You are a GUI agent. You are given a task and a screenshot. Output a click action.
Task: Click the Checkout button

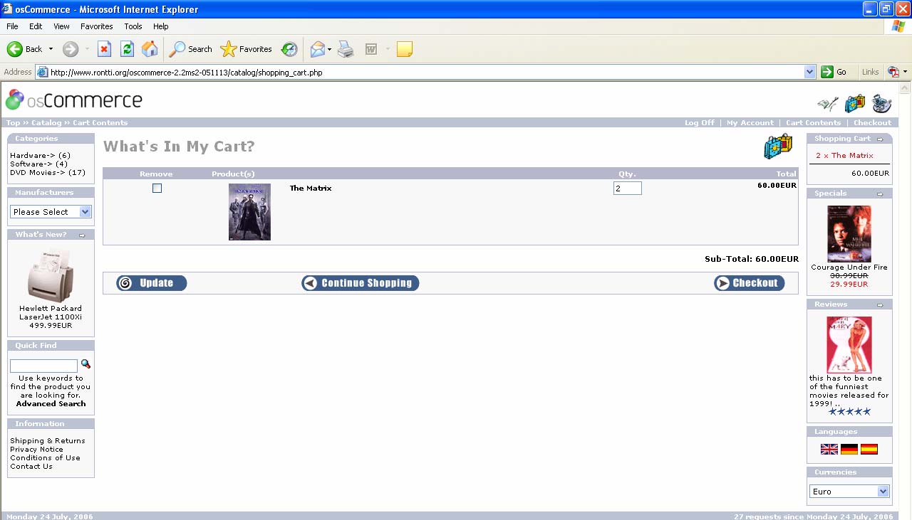(x=750, y=283)
